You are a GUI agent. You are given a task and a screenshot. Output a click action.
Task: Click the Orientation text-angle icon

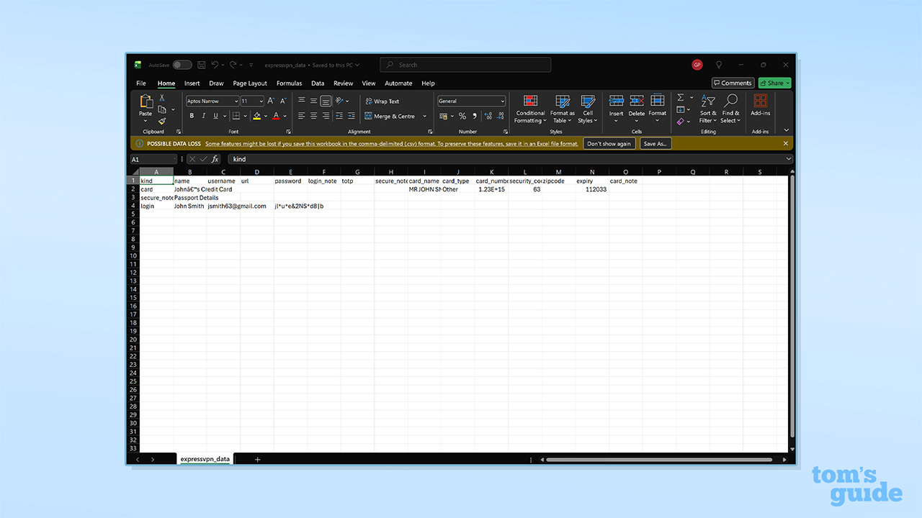point(340,101)
